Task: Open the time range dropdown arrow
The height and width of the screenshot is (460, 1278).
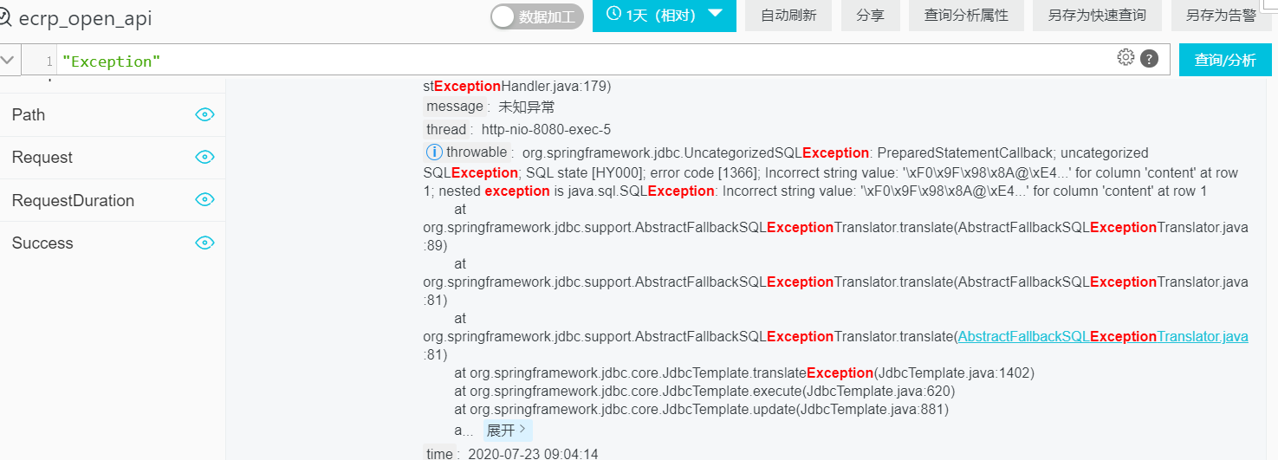Action: (715, 14)
